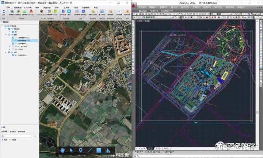Collapse the 地形 tree group

coord(6,52)
